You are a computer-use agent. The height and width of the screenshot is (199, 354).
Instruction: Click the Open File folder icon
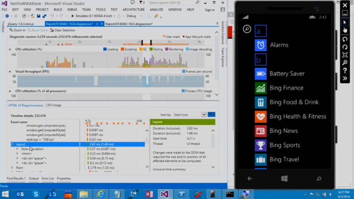[33, 16]
